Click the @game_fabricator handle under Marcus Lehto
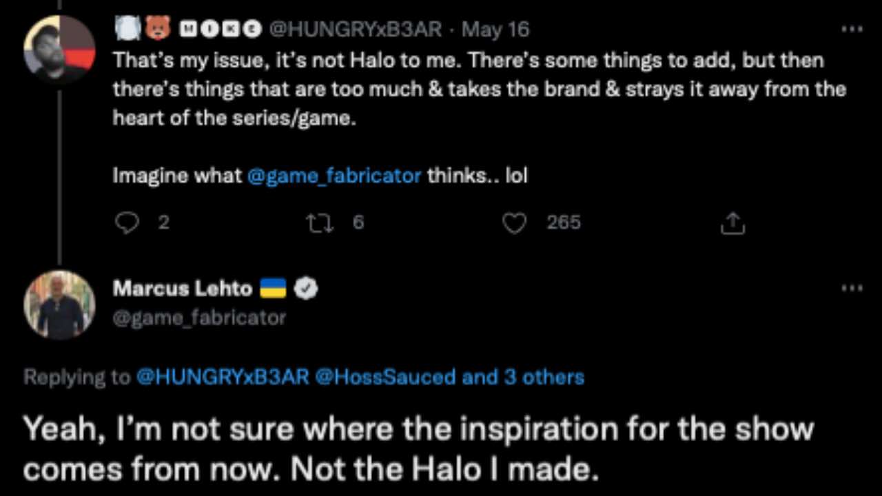The height and width of the screenshot is (496, 882). tap(199, 318)
